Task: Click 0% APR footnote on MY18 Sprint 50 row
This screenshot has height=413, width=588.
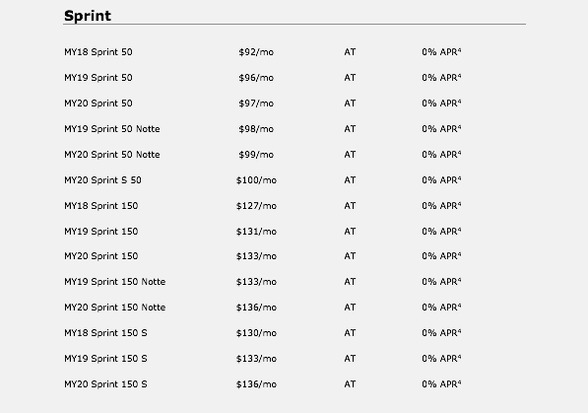Action: [x=441, y=52]
